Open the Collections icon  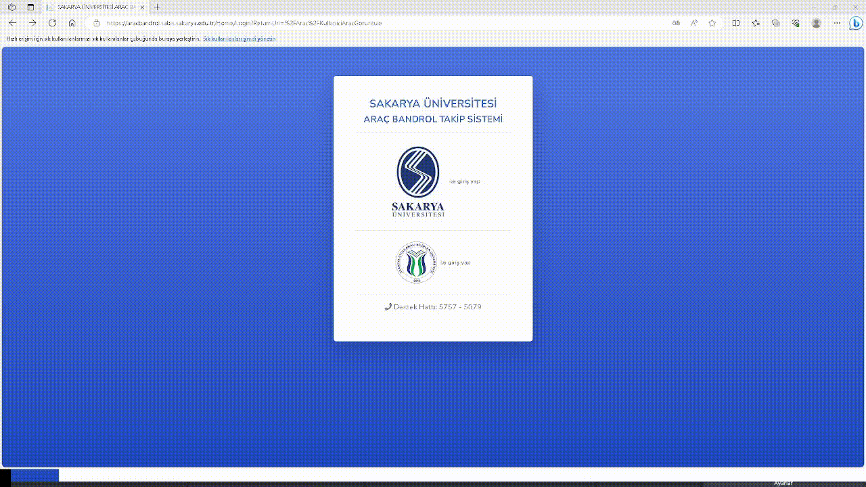coord(776,23)
